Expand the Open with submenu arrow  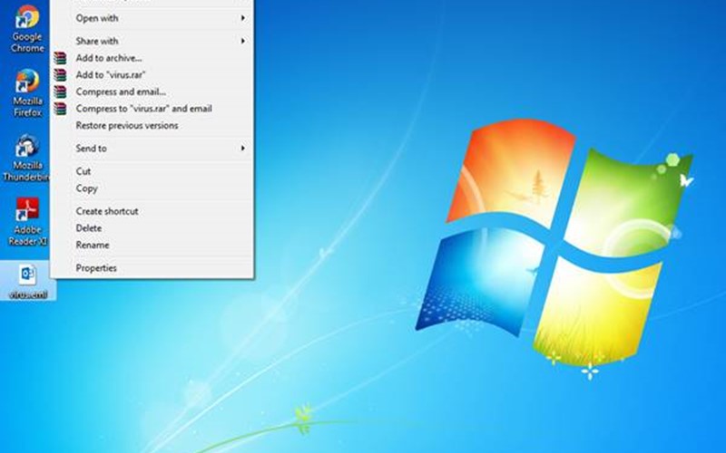[242, 18]
